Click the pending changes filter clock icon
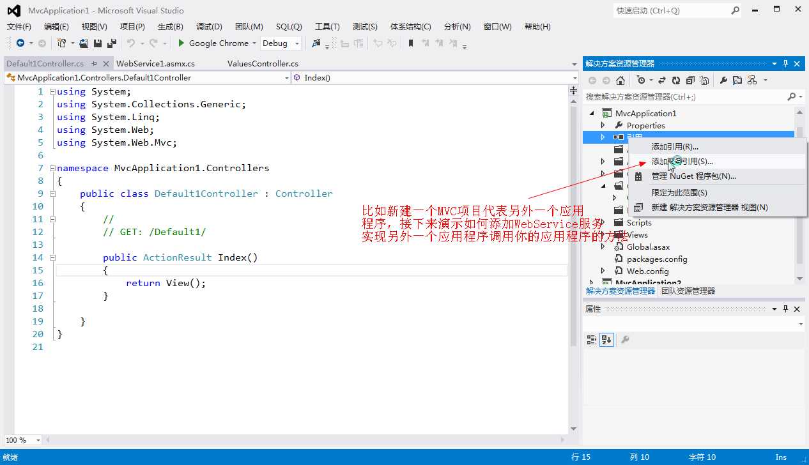 click(641, 80)
